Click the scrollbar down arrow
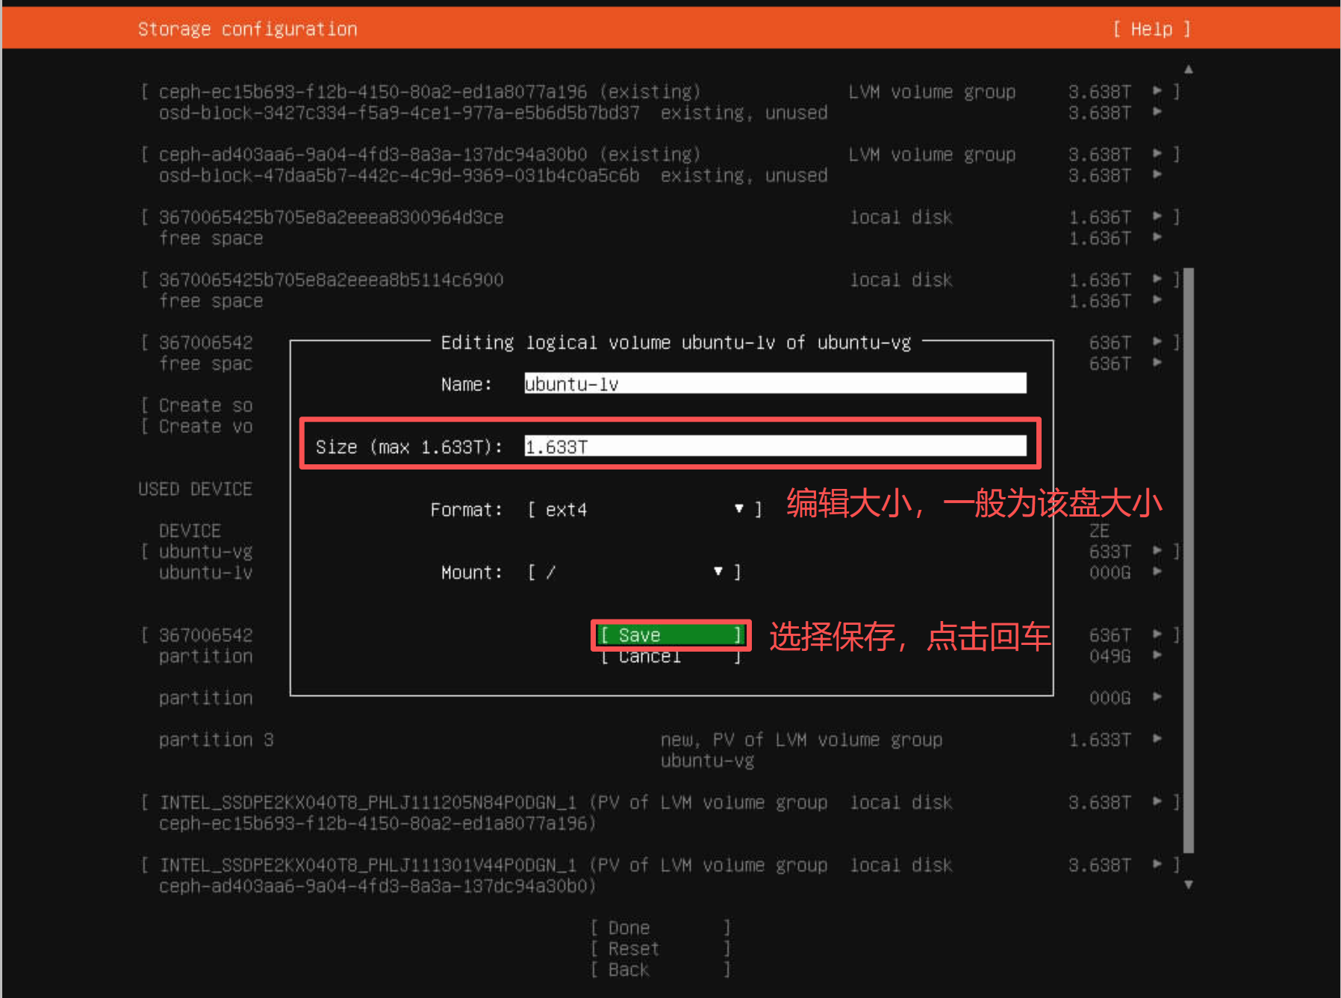The height and width of the screenshot is (998, 1341). pyautogui.click(x=1188, y=885)
